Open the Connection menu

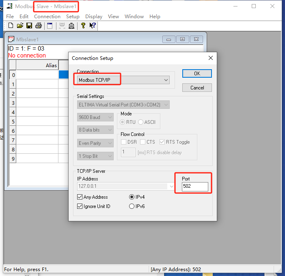tap(47, 17)
